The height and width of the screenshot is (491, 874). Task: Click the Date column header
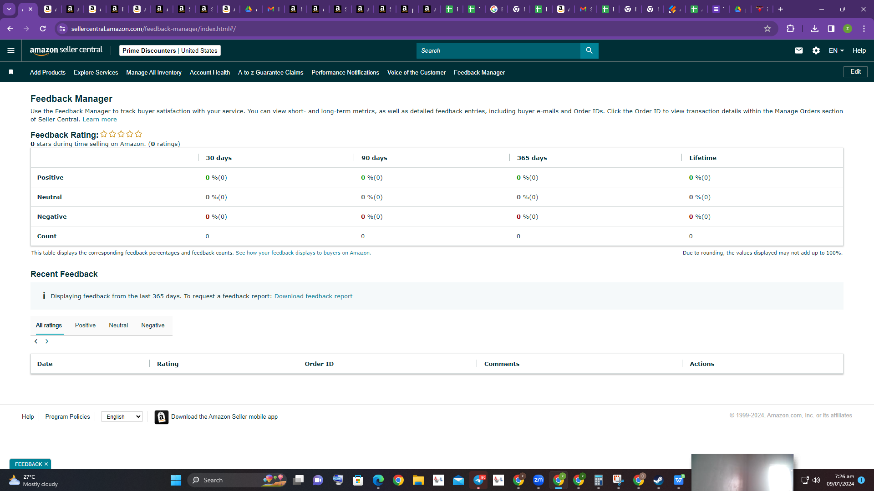pyautogui.click(x=45, y=364)
